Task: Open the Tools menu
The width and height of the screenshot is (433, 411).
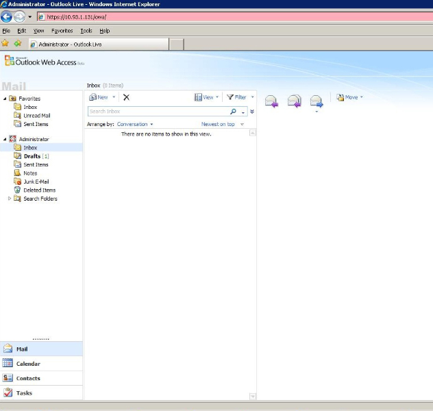Action: click(86, 31)
